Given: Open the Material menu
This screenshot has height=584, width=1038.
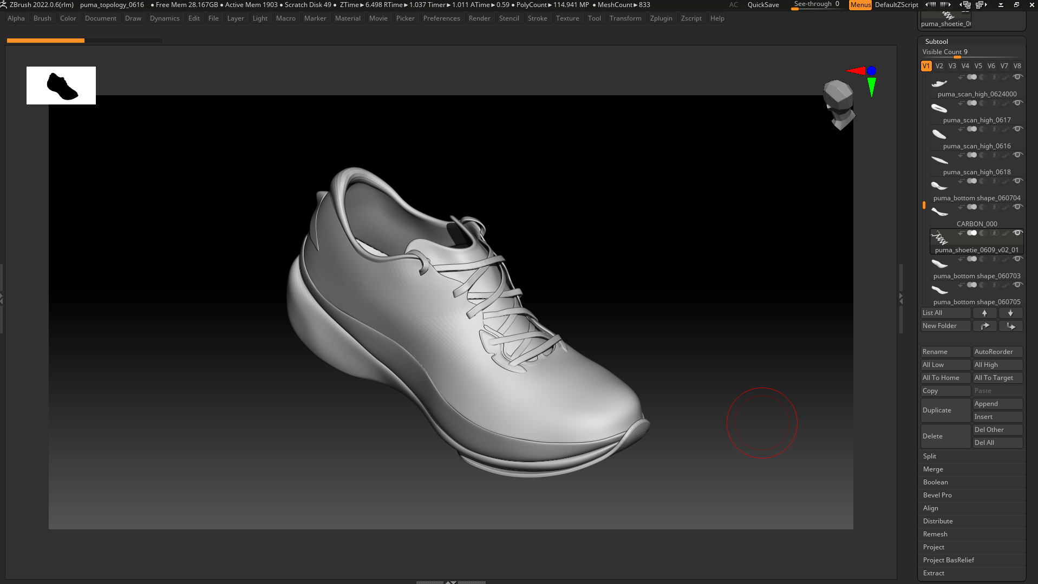Looking at the screenshot, I should coord(348,18).
